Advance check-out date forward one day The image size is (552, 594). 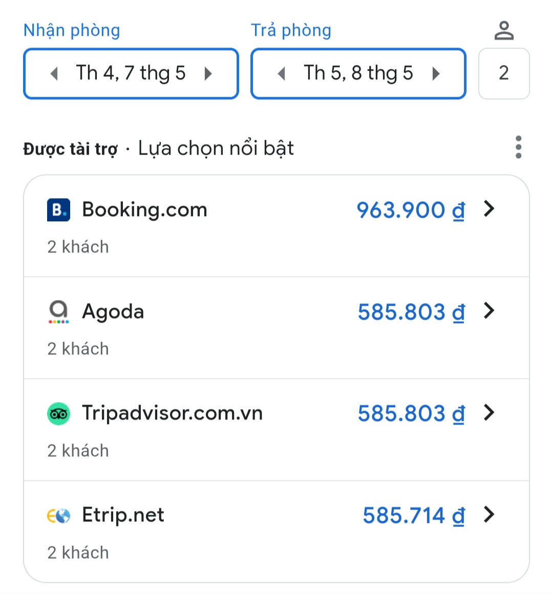point(436,74)
